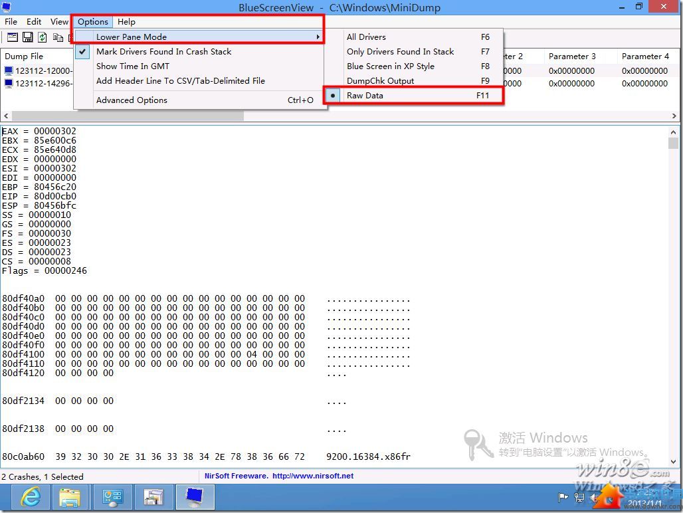683x513 pixels.
Task: Click upper pane scroll left arrow
Action: coord(6,116)
